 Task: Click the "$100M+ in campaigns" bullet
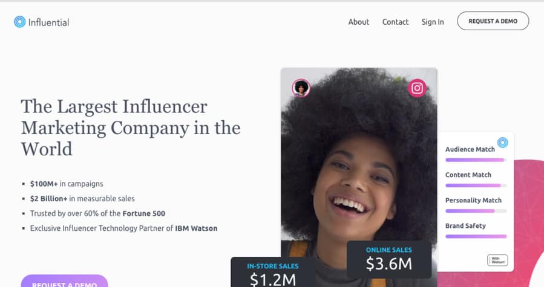tap(67, 184)
